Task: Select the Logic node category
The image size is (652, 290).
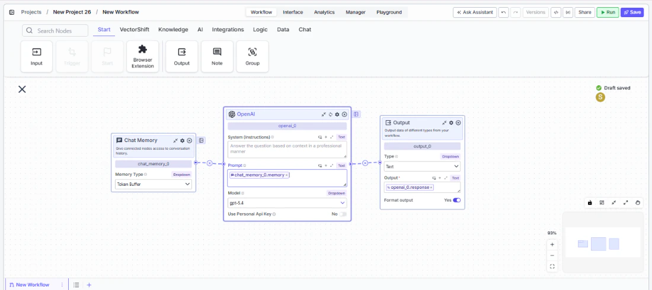Action: [260, 30]
